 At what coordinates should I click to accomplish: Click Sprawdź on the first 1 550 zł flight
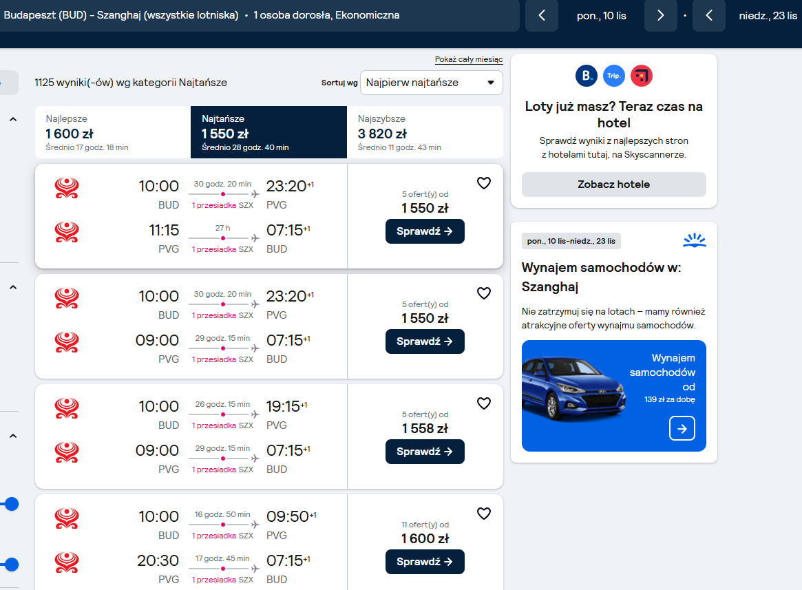pyautogui.click(x=425, y=231)
